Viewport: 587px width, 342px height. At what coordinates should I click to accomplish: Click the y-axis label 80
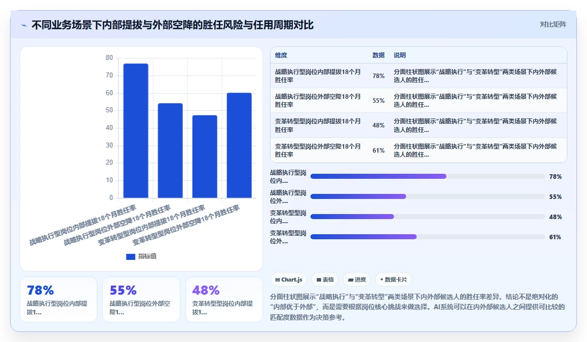(109, 57)
